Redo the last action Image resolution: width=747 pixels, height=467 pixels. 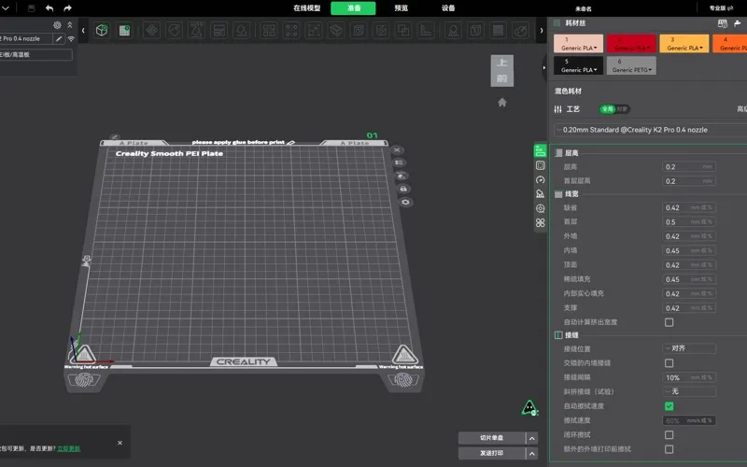point(67,8)
